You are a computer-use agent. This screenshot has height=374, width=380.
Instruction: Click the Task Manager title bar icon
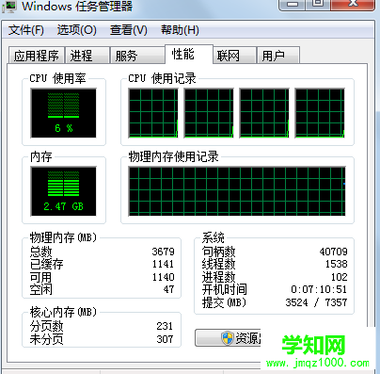8,7
